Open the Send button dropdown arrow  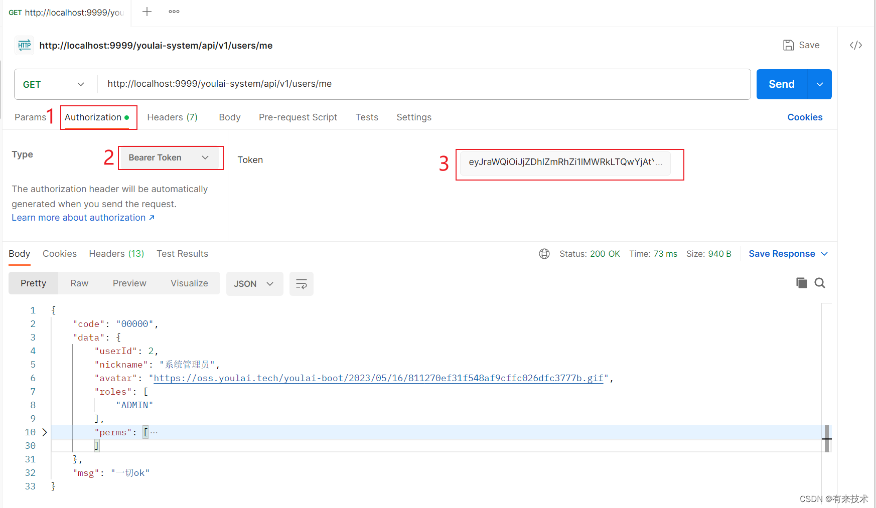pos(820,84)
